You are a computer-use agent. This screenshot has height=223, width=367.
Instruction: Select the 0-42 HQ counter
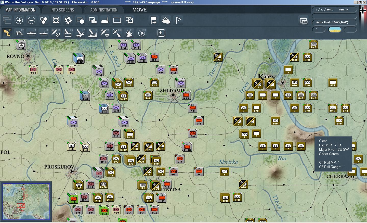tap(72, 146)
